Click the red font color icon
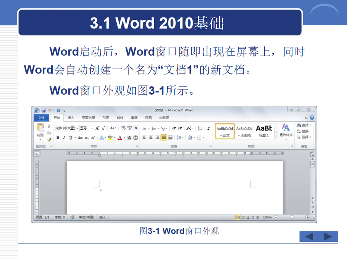The image size is (353, 260). click(x=119, y=137)
